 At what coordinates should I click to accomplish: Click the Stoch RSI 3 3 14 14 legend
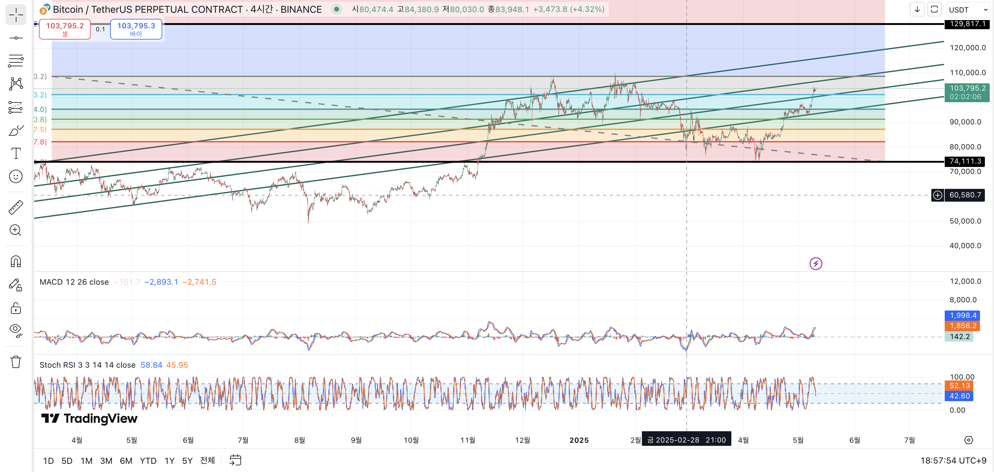(x=88, y=365)
